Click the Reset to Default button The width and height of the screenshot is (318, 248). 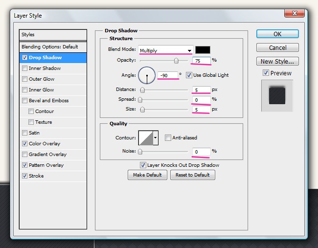click(x=192, y=175)
